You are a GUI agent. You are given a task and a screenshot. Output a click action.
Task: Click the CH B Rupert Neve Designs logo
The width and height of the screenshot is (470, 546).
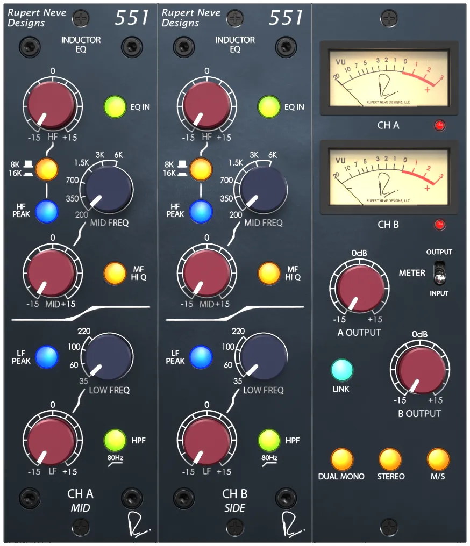click(190, 18)
